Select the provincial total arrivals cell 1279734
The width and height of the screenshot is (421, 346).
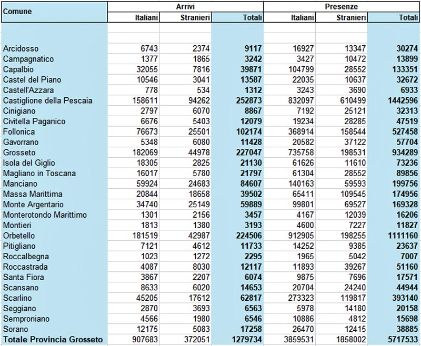tap(245, 340)
